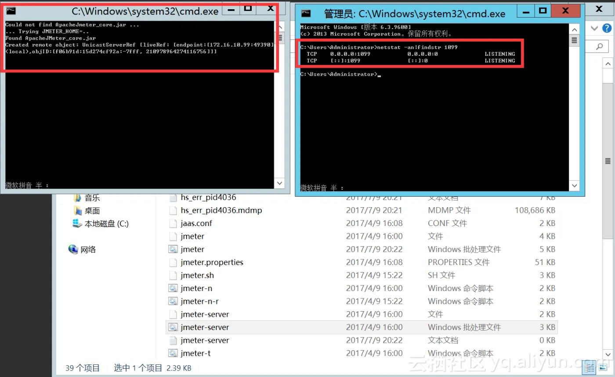The height and width of the screenshot is (377, 615).
Task: Click icon of the highlighted jmeter-server batch file
Action: coord(173,327)
